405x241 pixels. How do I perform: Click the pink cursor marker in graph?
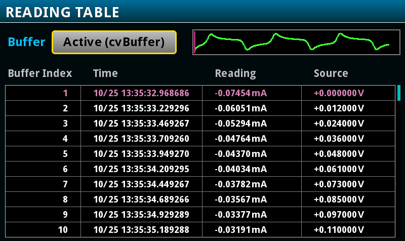[x=194, y=43]
